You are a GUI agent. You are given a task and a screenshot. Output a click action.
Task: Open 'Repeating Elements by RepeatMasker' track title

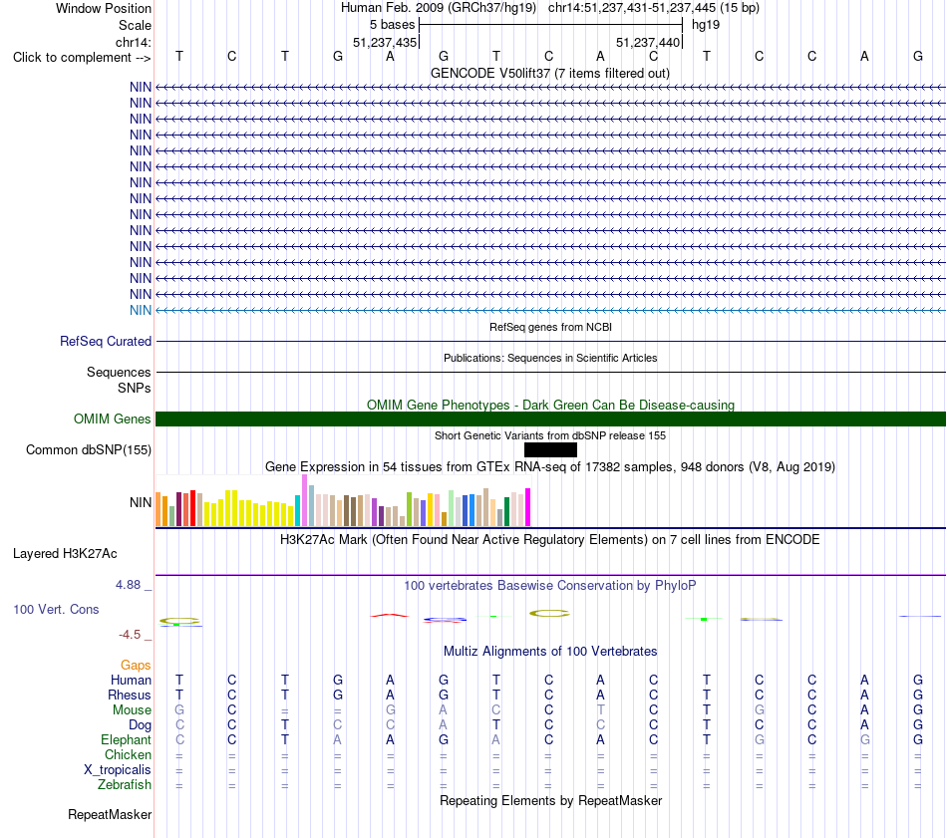[550, 800]
